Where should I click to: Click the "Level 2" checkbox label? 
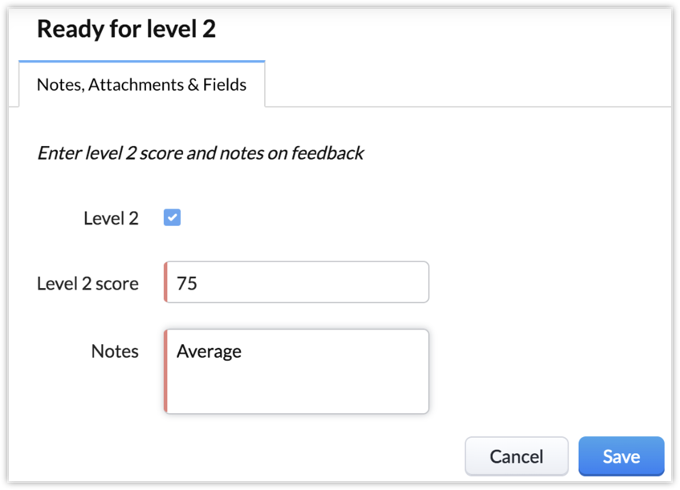111,218
